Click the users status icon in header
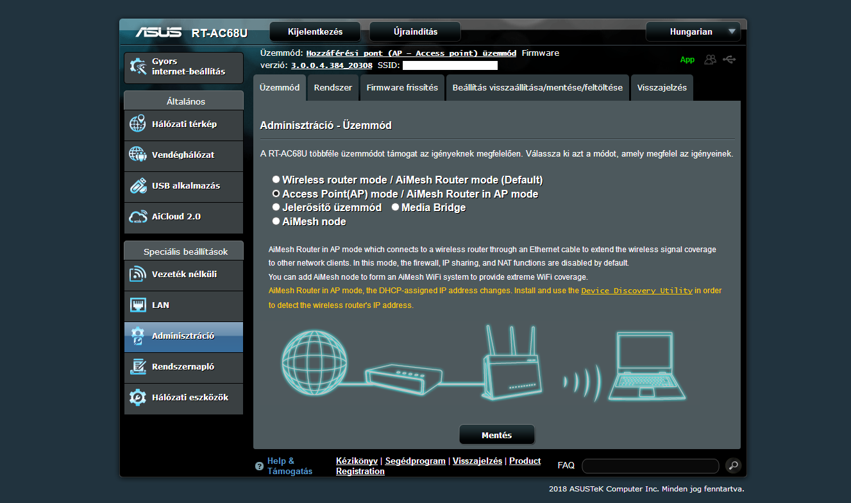Screen dimensions: 851x503 [710, 60]
